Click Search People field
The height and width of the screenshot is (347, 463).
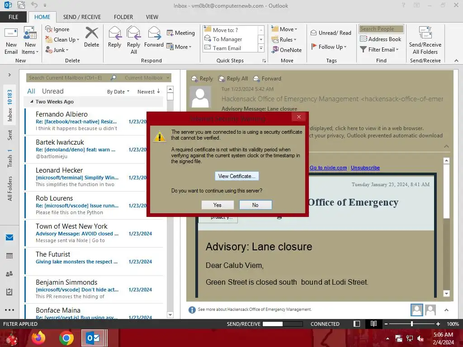[x=381, y=28]
